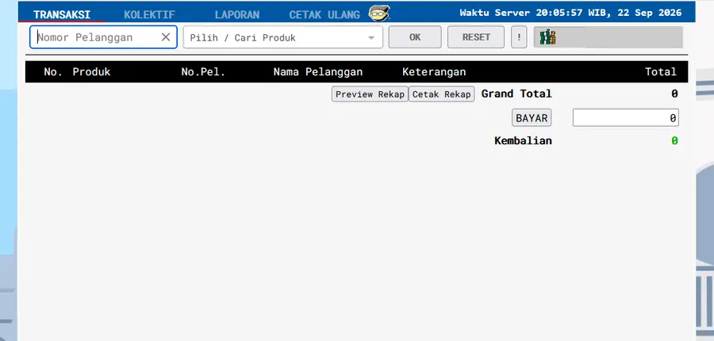Viewport: 714px width, 341px height.
Task: Click Cetak Rekap button
Action: [441, 94]
